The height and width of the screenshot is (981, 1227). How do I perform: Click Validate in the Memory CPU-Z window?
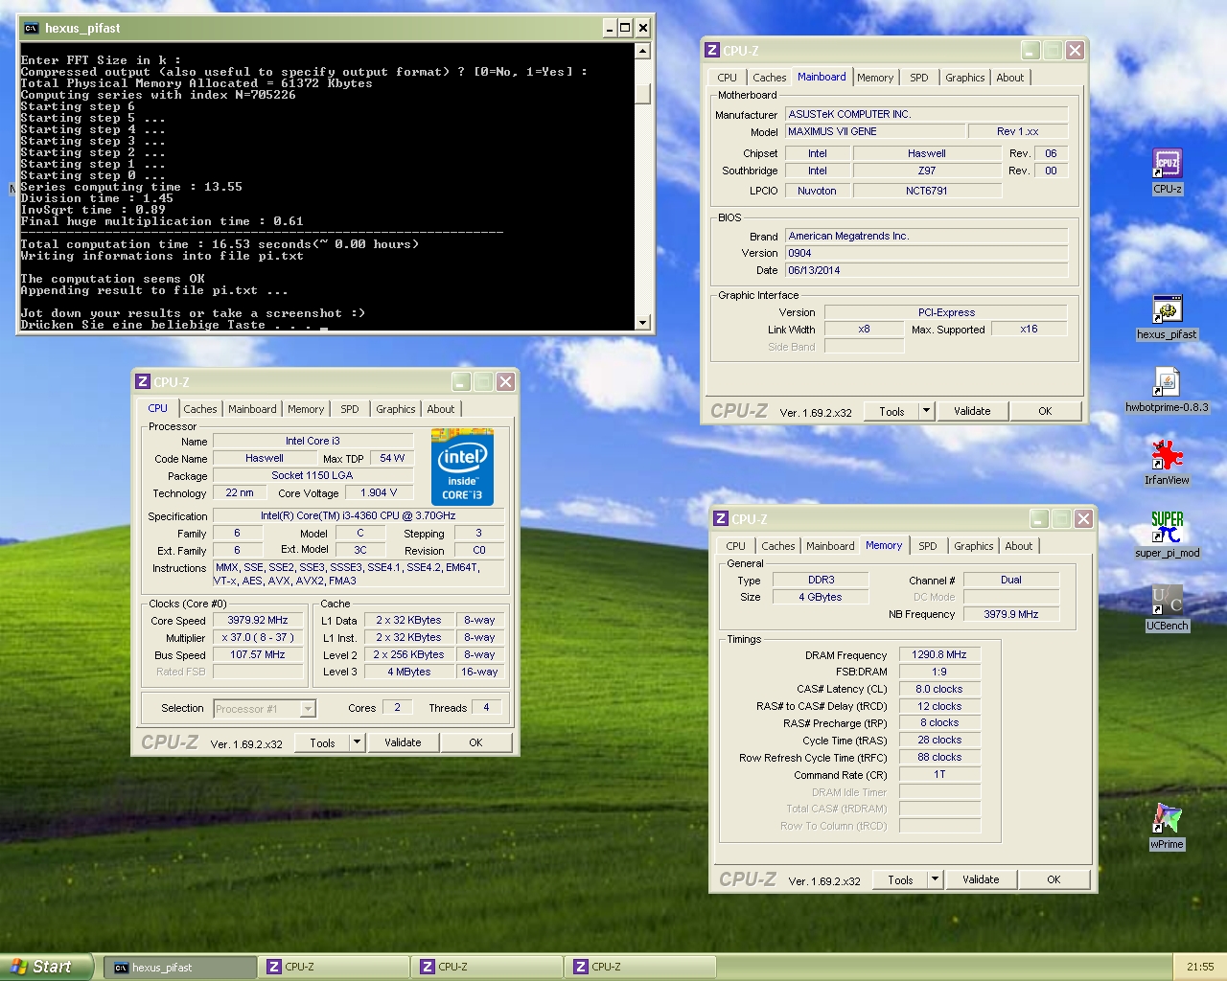coord(981,880)
